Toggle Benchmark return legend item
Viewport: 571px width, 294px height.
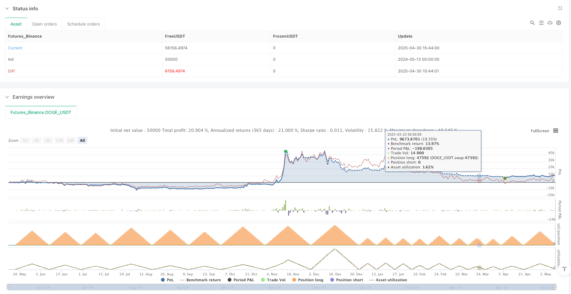200,280
